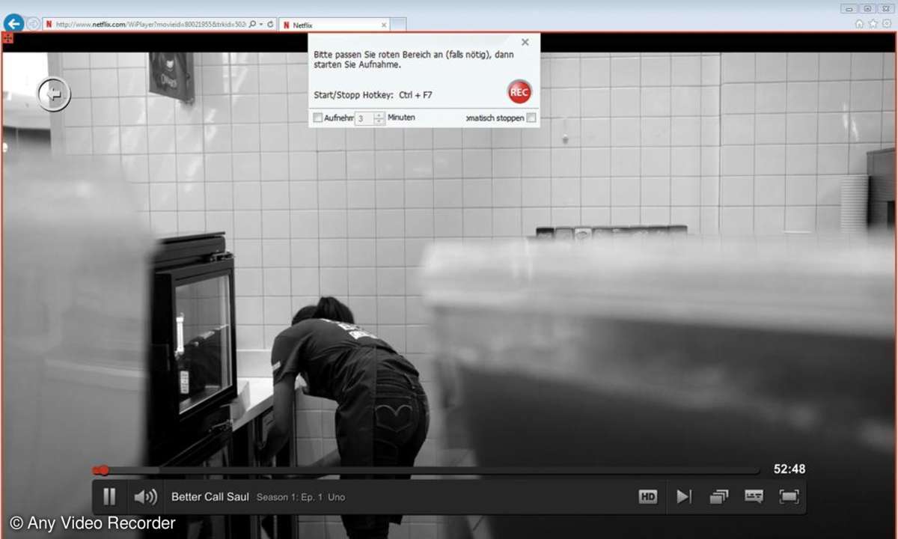Image resolution: width=898 pixels, height=539 pixels.
Task: Open address bar autocomplete dropdown arrow
Action: pos(260,24)
